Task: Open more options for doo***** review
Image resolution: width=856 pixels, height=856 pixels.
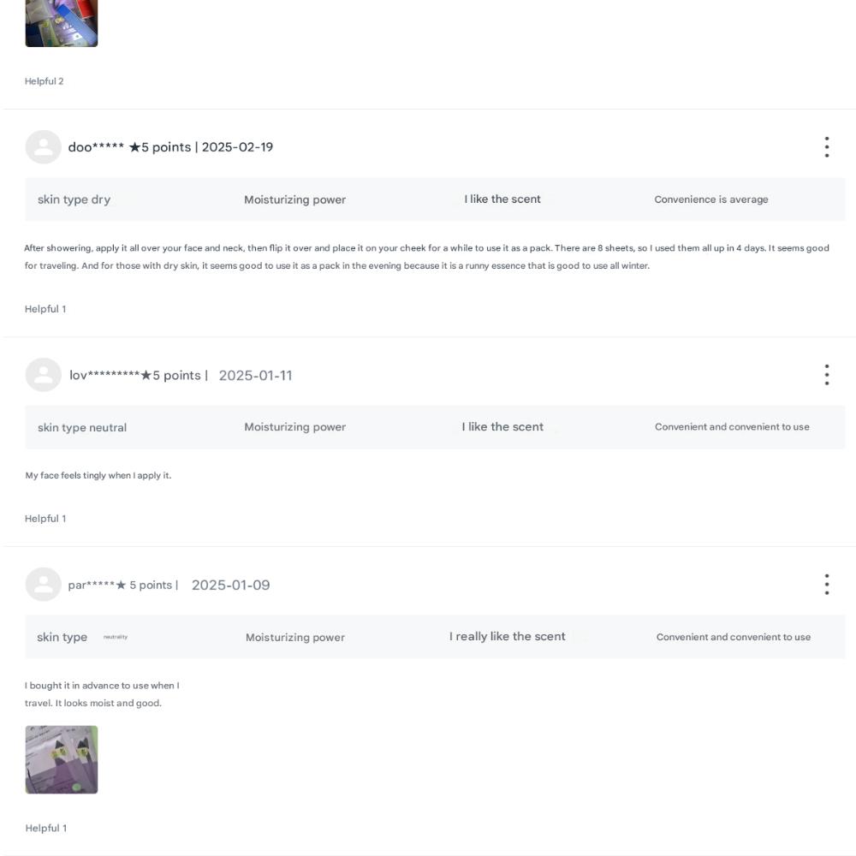Action: point(827,147)
